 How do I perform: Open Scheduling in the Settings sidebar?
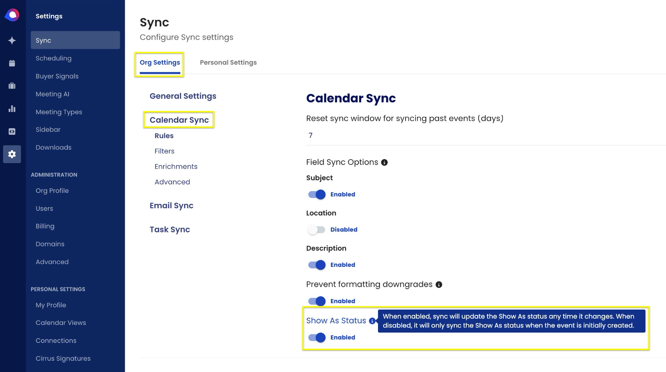click(x=54, y=58)
